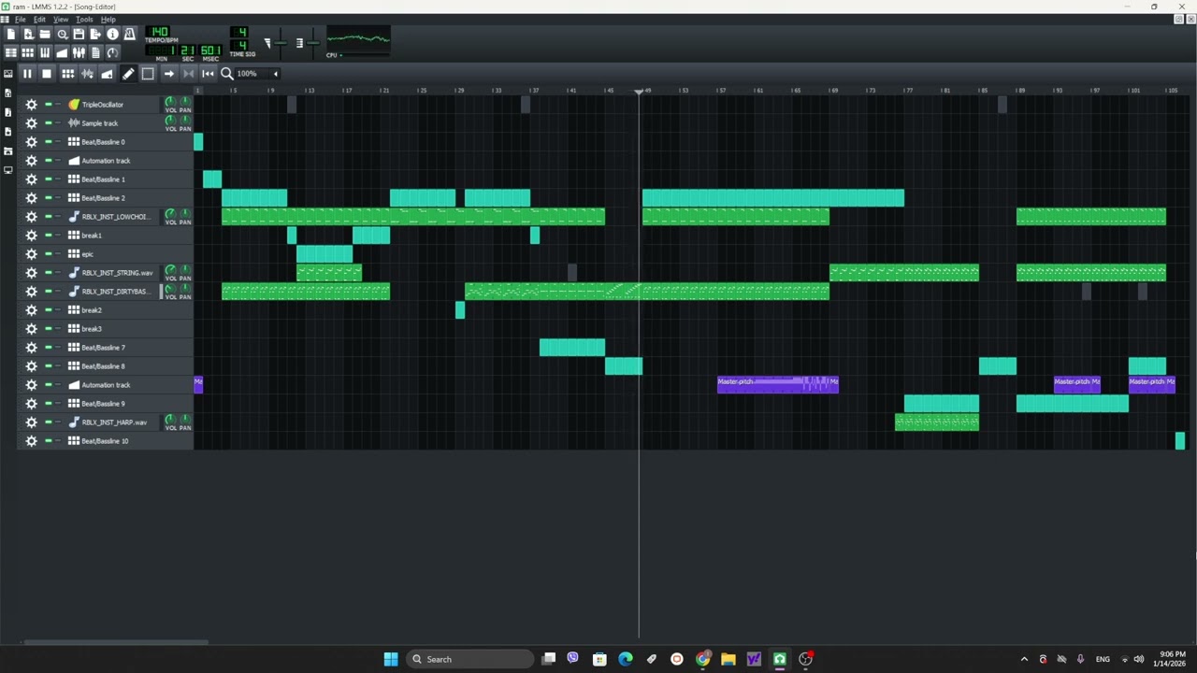Screen dimensions: 1197x673
Task: Open the Beat+Bassline Editor
Action: pos(28,52)
